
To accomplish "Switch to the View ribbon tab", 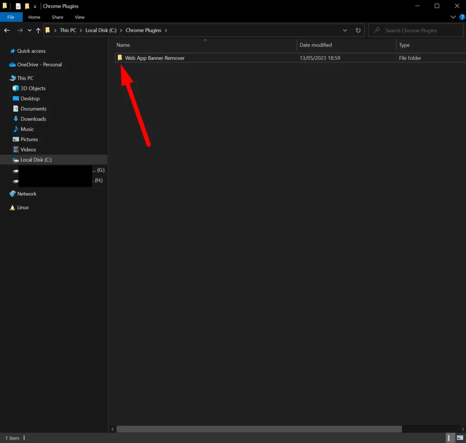I will coord(80,17).
